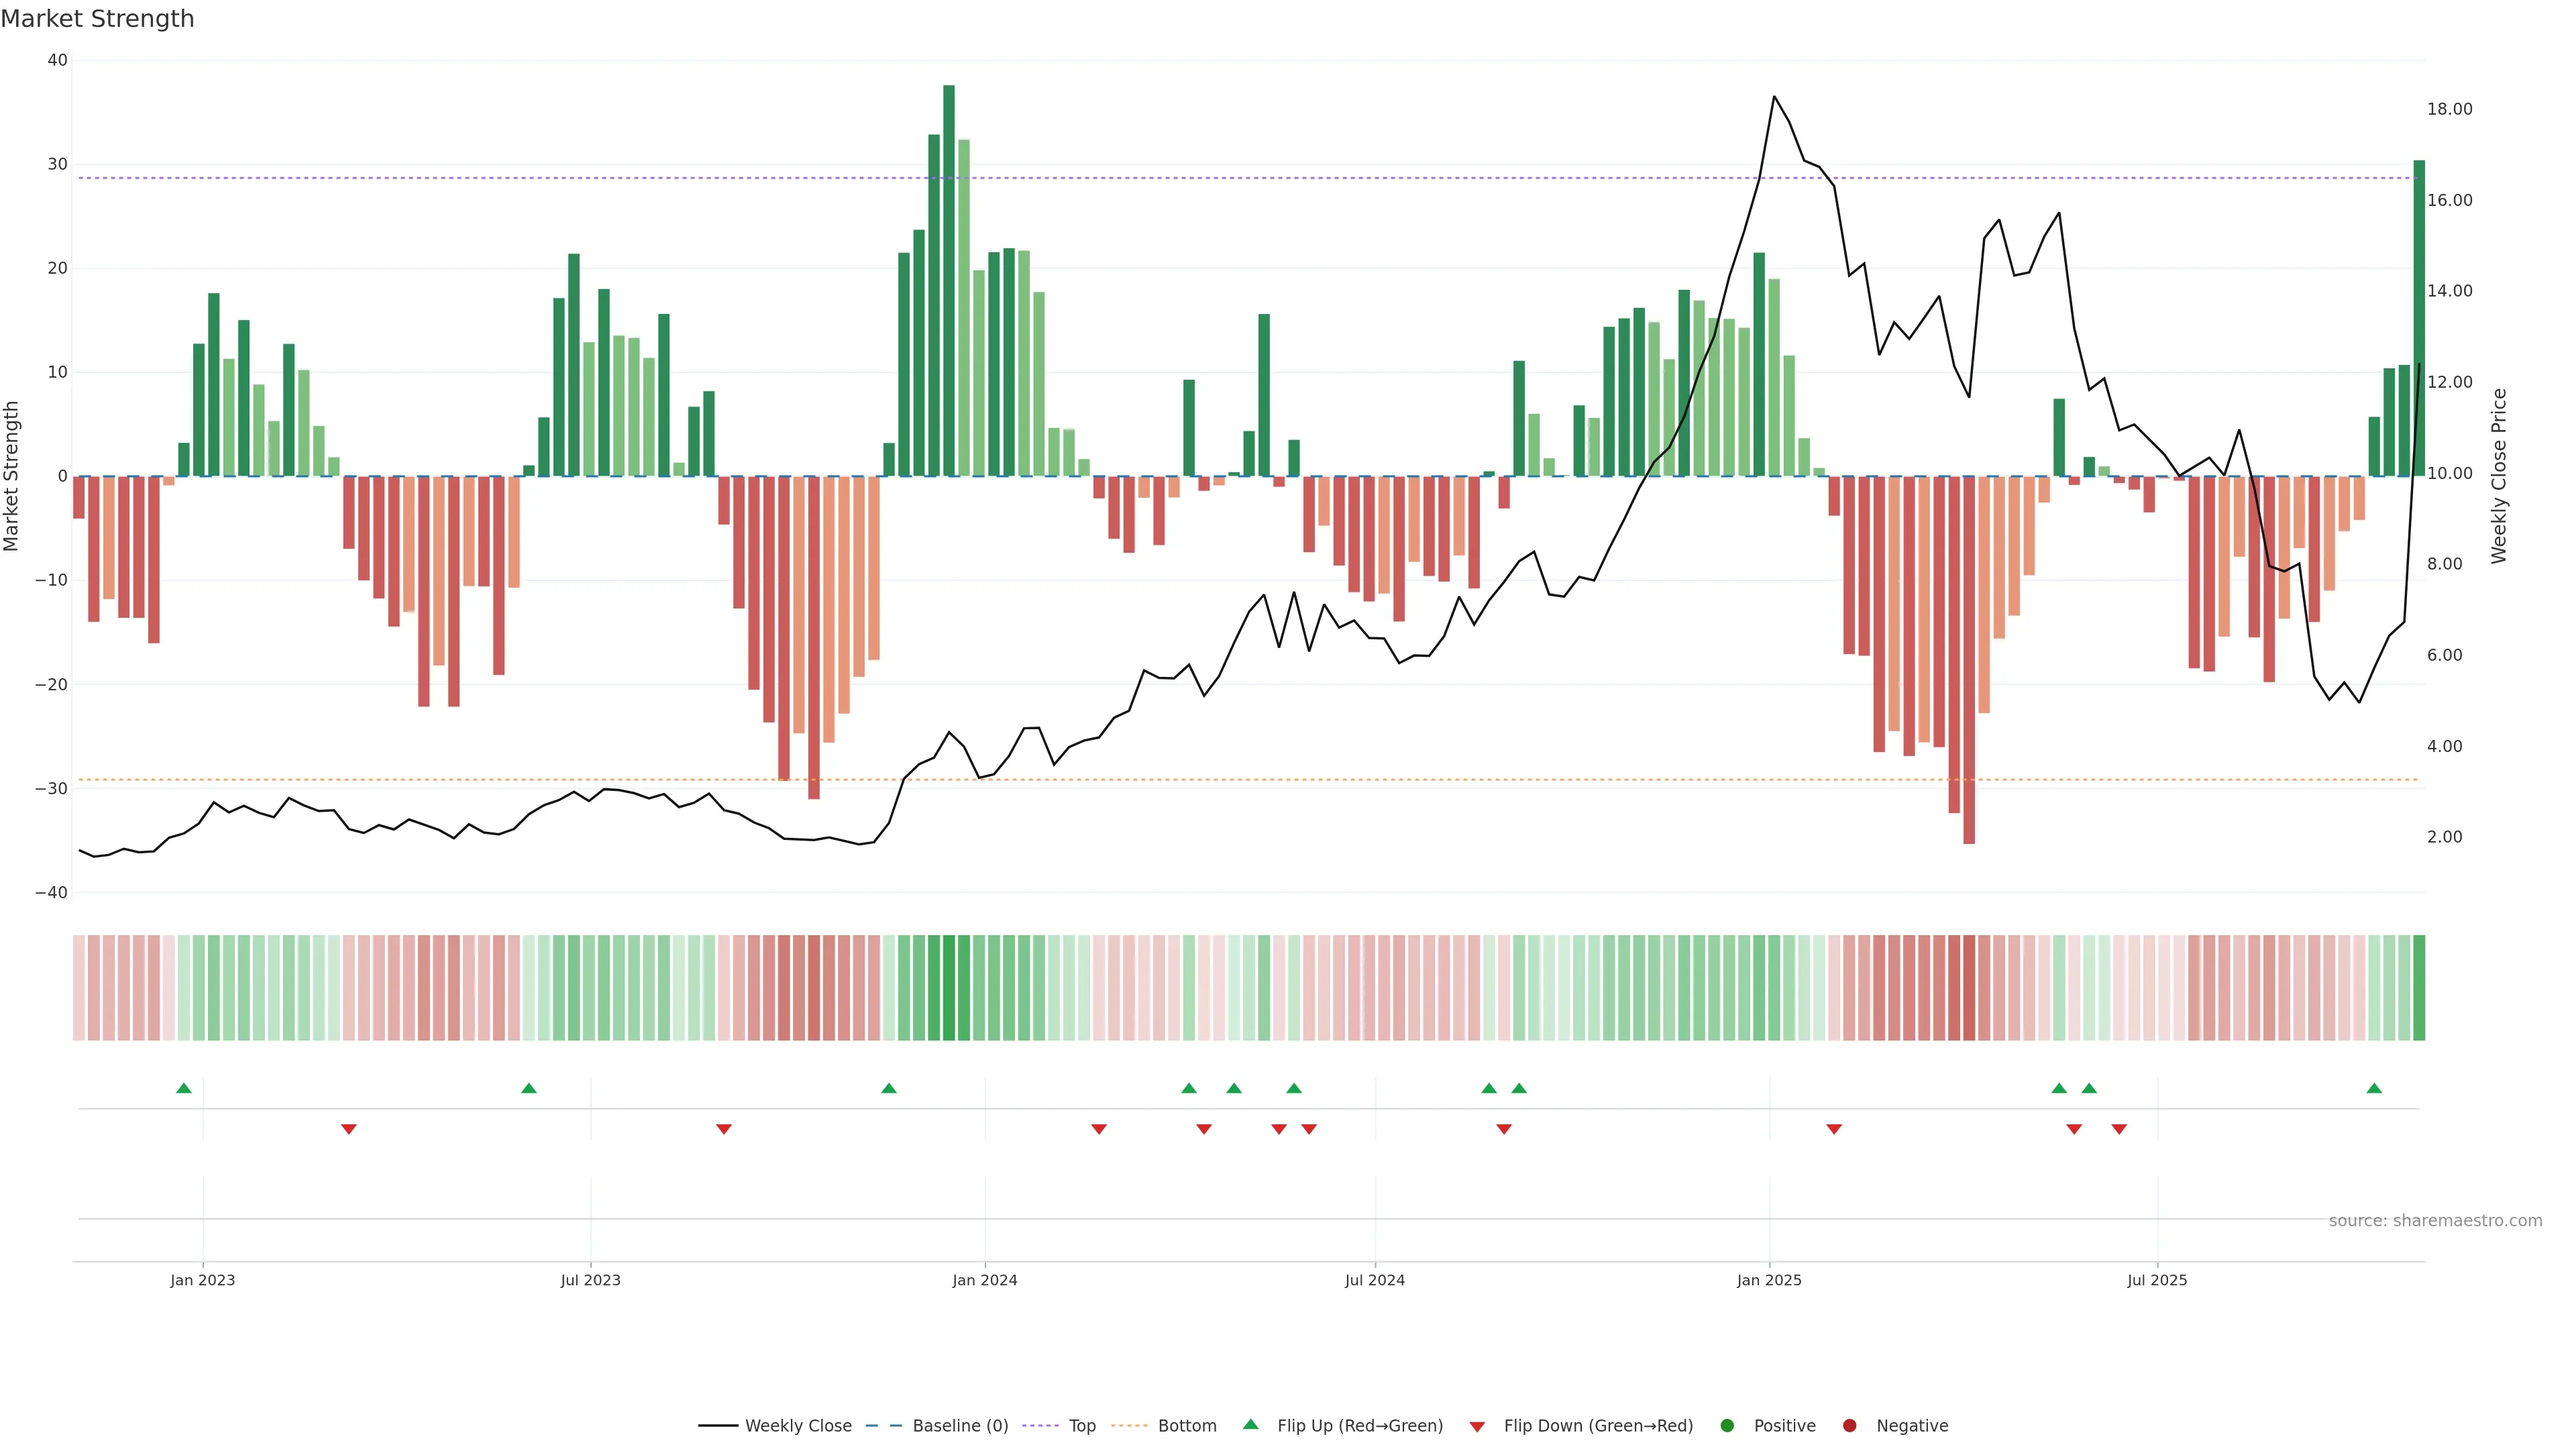Click the green Flip Up legend triangle

1250,1425
